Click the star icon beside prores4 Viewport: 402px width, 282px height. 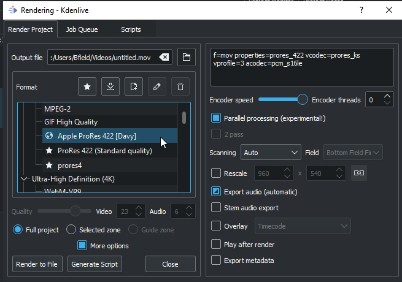coord(49,165)
